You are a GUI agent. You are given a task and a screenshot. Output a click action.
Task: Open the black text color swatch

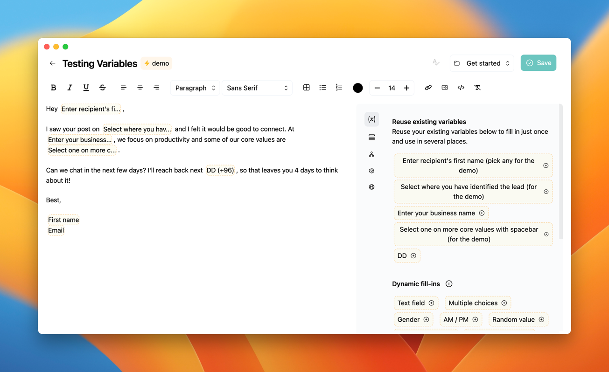[x=357, y=88]
